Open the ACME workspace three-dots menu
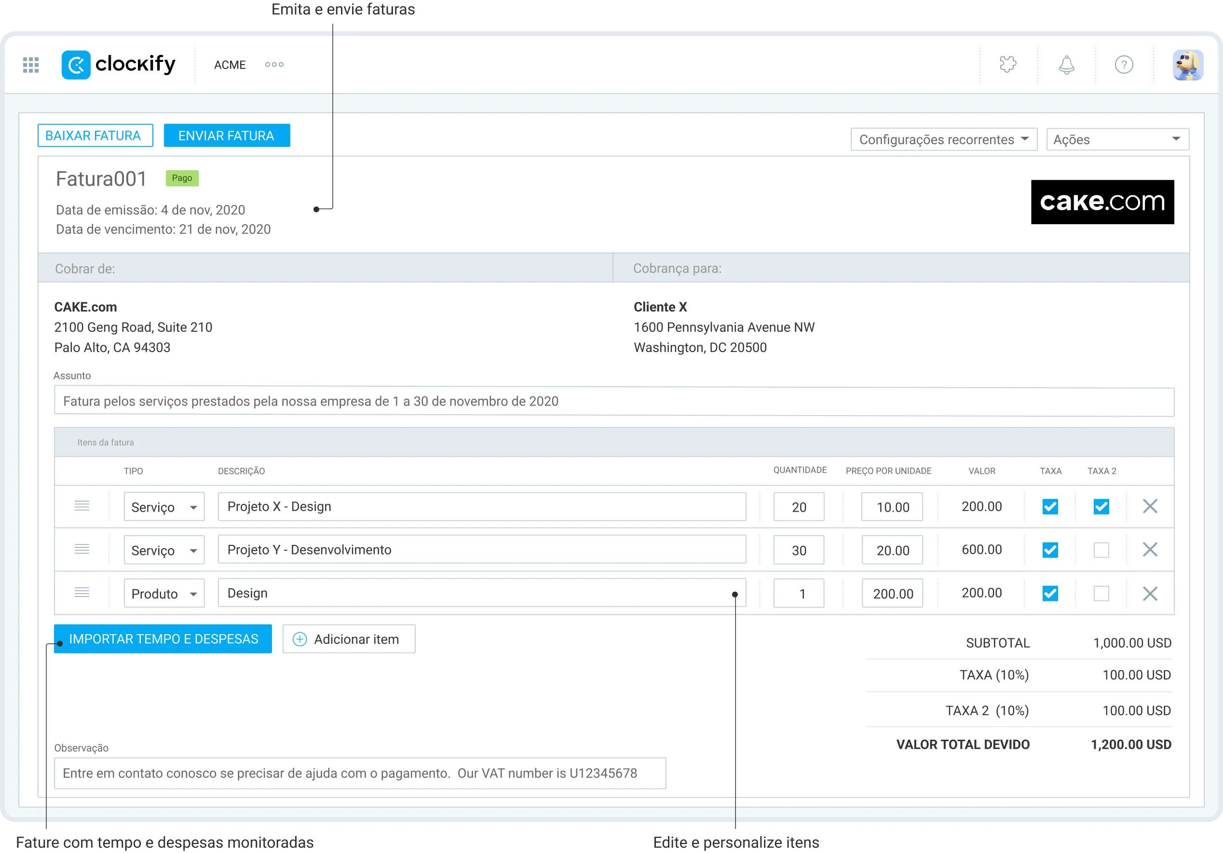The image size is (1223, 853). [274, 65]
